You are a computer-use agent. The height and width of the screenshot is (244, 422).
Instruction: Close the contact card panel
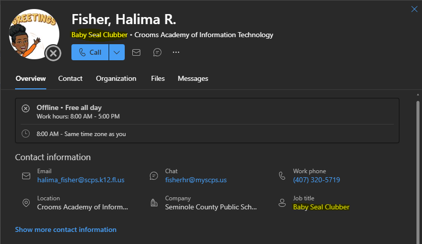(x=414, y=9)
